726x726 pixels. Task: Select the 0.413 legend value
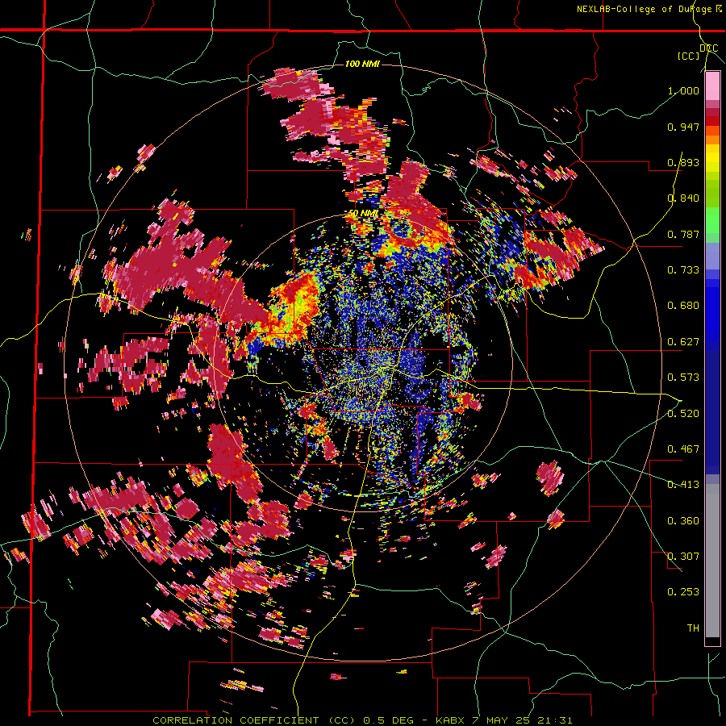coord(683,485)
